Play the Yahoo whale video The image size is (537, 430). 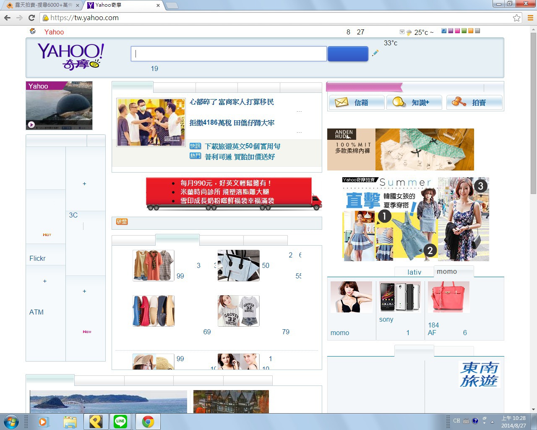[x=31, y=124]
